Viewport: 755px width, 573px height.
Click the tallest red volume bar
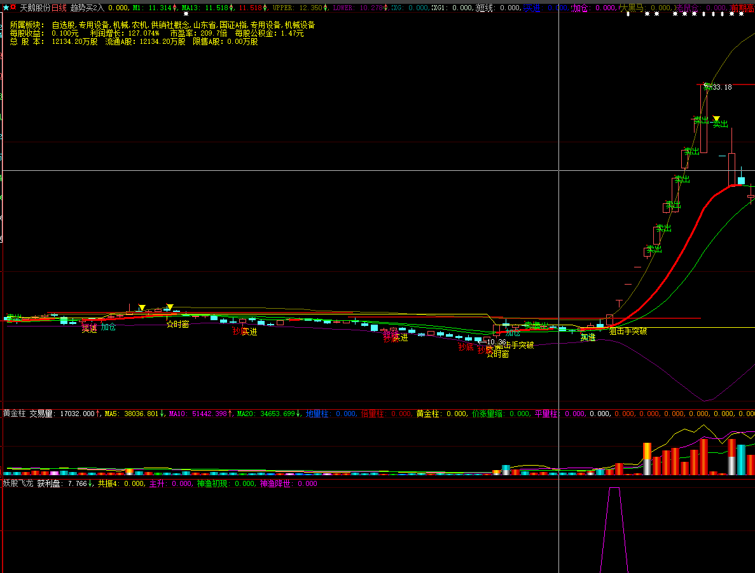[x=704, y=456]
